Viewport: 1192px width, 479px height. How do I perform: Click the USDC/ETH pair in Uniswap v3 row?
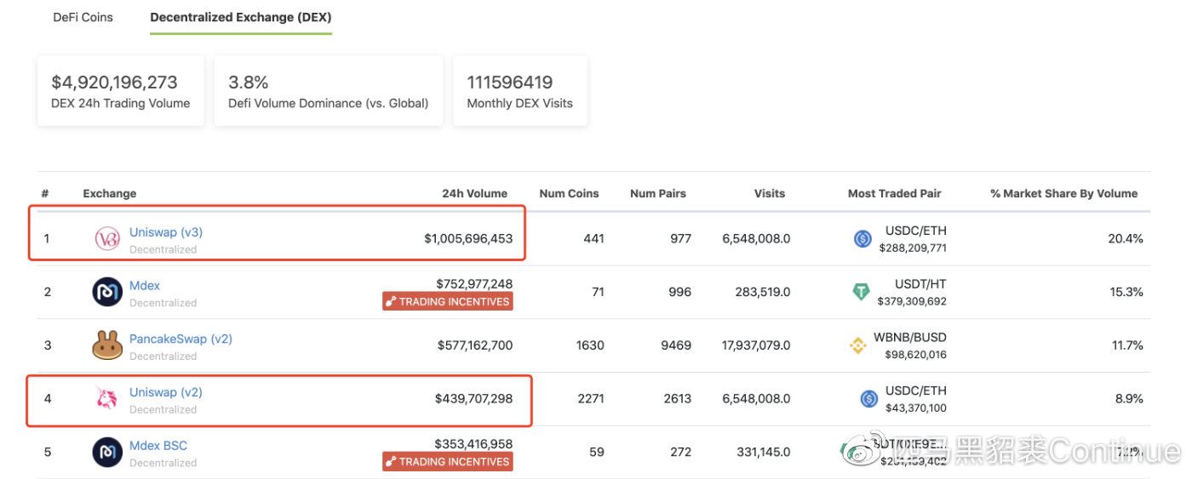[x=916, y=231]
